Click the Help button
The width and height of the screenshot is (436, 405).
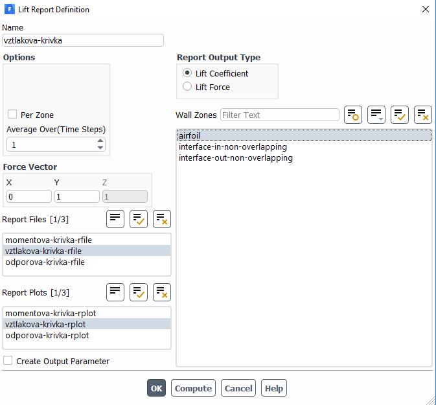(274, 388)
